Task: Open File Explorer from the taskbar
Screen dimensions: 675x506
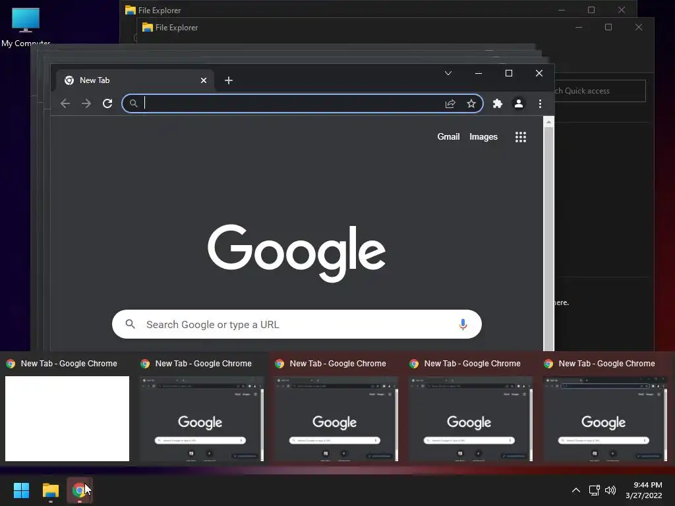Action: click(x=51, y=490)
